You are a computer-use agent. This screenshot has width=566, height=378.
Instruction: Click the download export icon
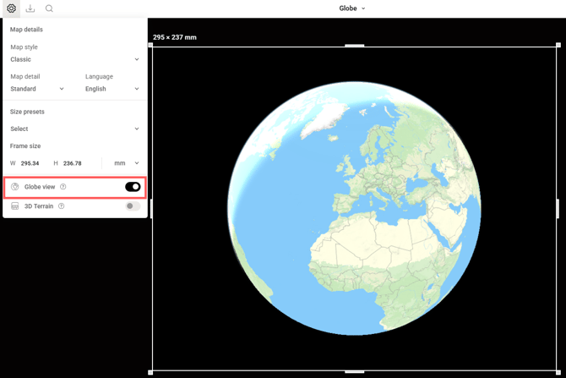30,8
